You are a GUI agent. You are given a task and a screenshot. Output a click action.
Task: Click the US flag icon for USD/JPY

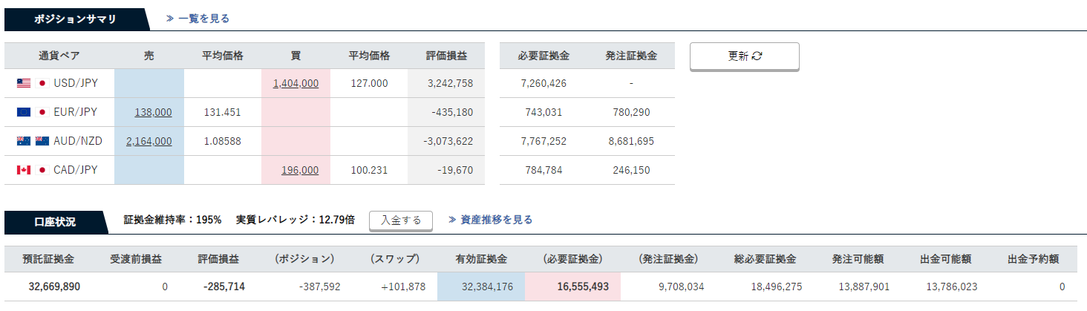(x=23, y=84)
